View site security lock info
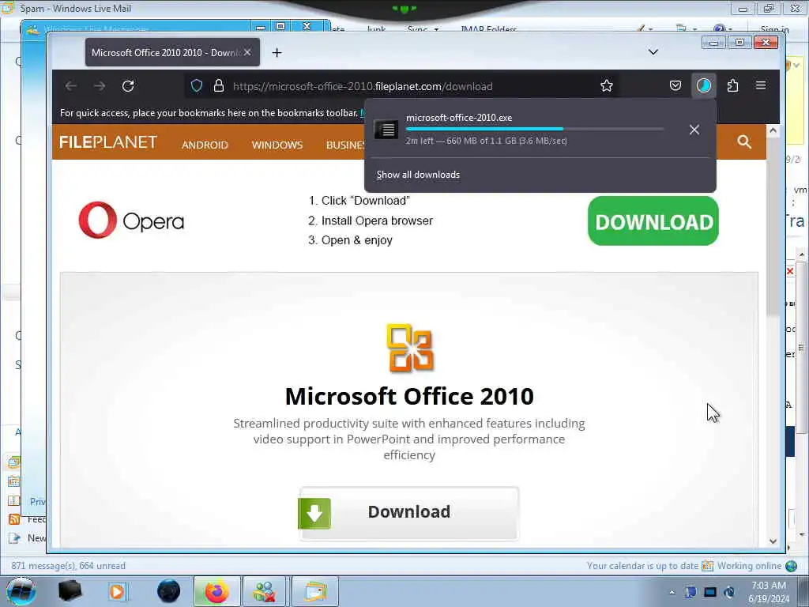This screenshot has width=809, height=607. tap(219, 85)
